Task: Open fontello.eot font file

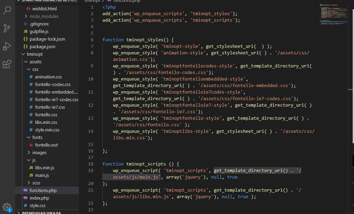Action: (47, 145)
